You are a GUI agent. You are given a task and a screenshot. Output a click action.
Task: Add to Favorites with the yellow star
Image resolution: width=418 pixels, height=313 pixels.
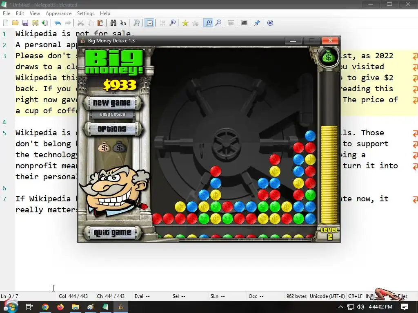tap(185, 23)
